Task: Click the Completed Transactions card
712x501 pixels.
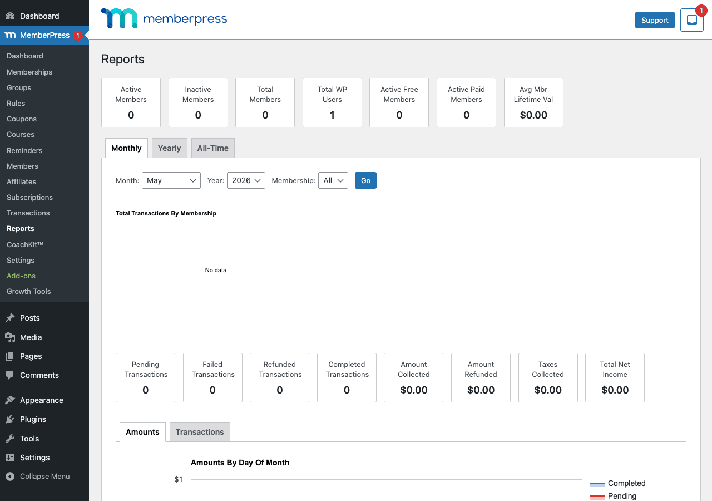Action: click(x=347, y=377)
